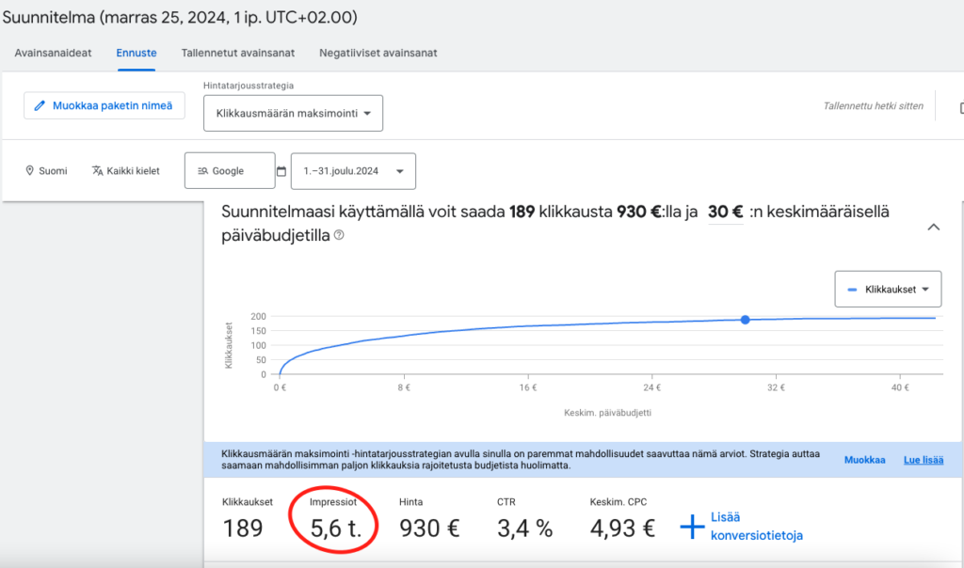This screenshot has width=964, height=568.
Task: Open the Tallennetut avainsanat tab
Action: click(x=239, y=54)
